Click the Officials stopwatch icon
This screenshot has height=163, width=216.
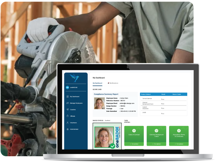(x=68, y=116)
